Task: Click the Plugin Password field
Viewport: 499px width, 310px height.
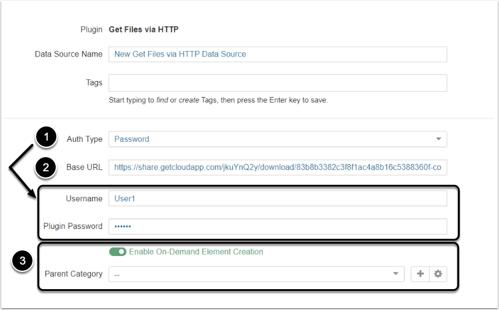Action: click(277, 227)
